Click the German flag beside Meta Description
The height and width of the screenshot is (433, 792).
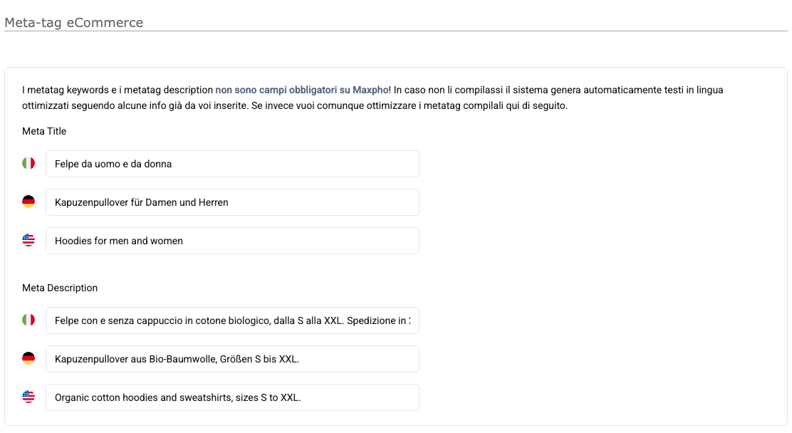point(28,358)
